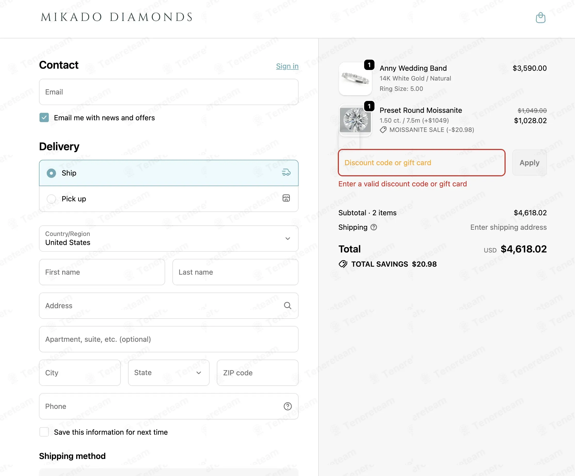Click 14K White Gold / Natural text
575x476 pixels.
(415, 79)
